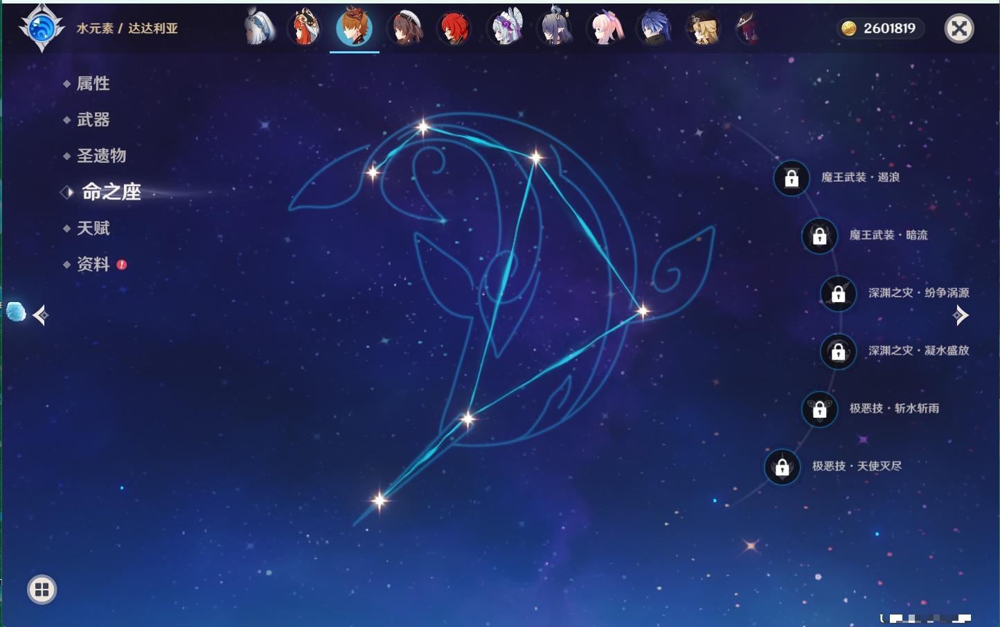The image size is (1000, 627).
Task: Select the 极恶技・斩水斩雨 constellation label
Action: (x=894, y=409)
